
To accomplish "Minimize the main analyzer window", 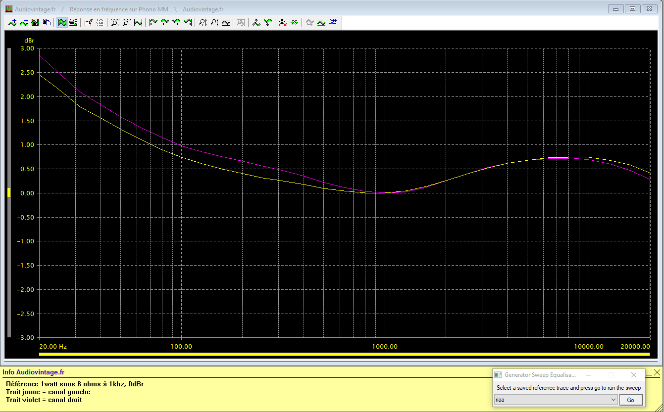I will point(616,8).
